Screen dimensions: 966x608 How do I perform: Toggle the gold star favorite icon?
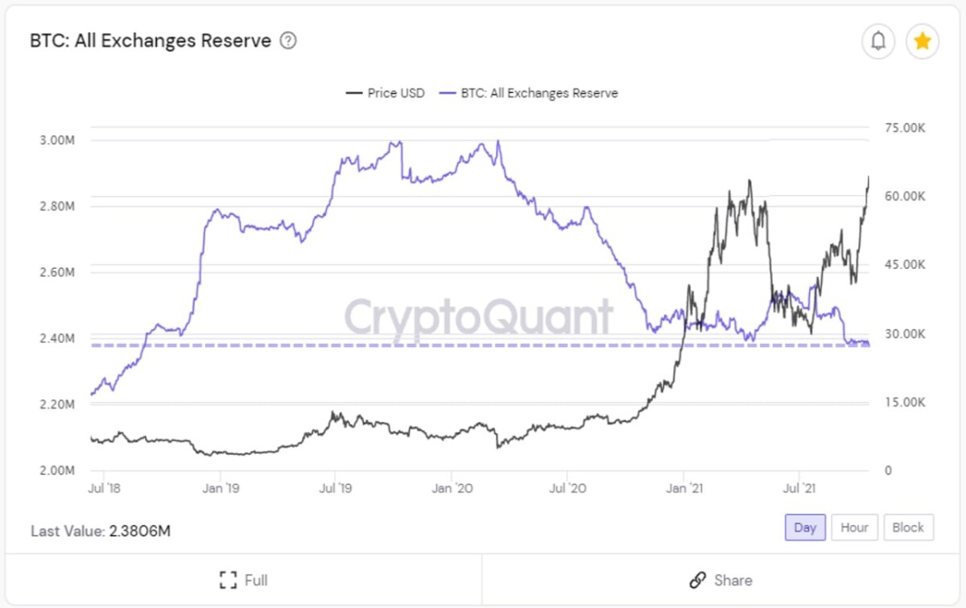coord(923,41)
